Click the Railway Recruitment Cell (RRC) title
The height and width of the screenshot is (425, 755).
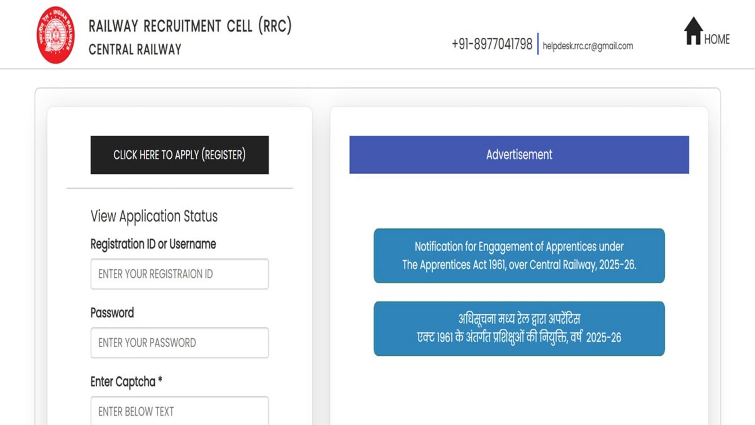point(190,26)
